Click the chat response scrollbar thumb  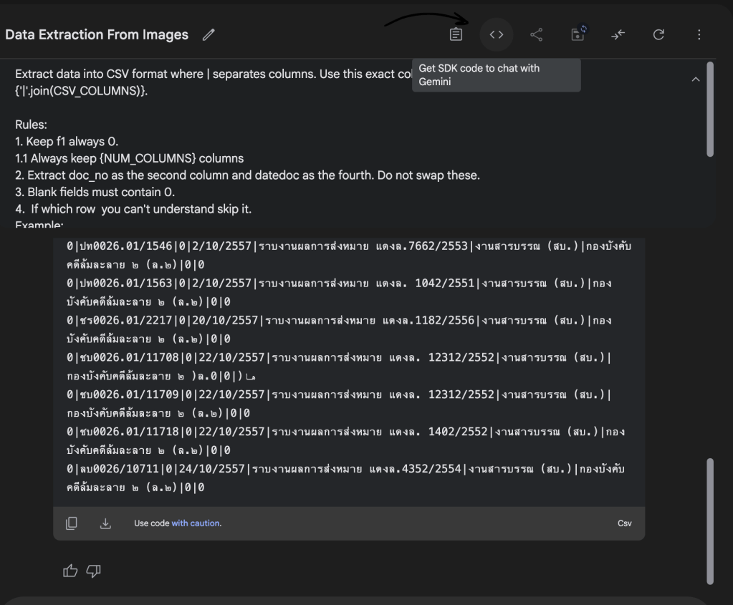710,520
